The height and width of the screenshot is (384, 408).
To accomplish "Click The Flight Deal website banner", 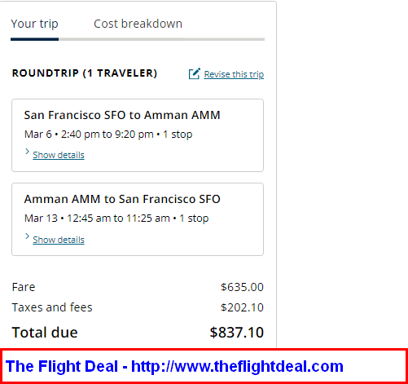I will click(x=204, y=366).
